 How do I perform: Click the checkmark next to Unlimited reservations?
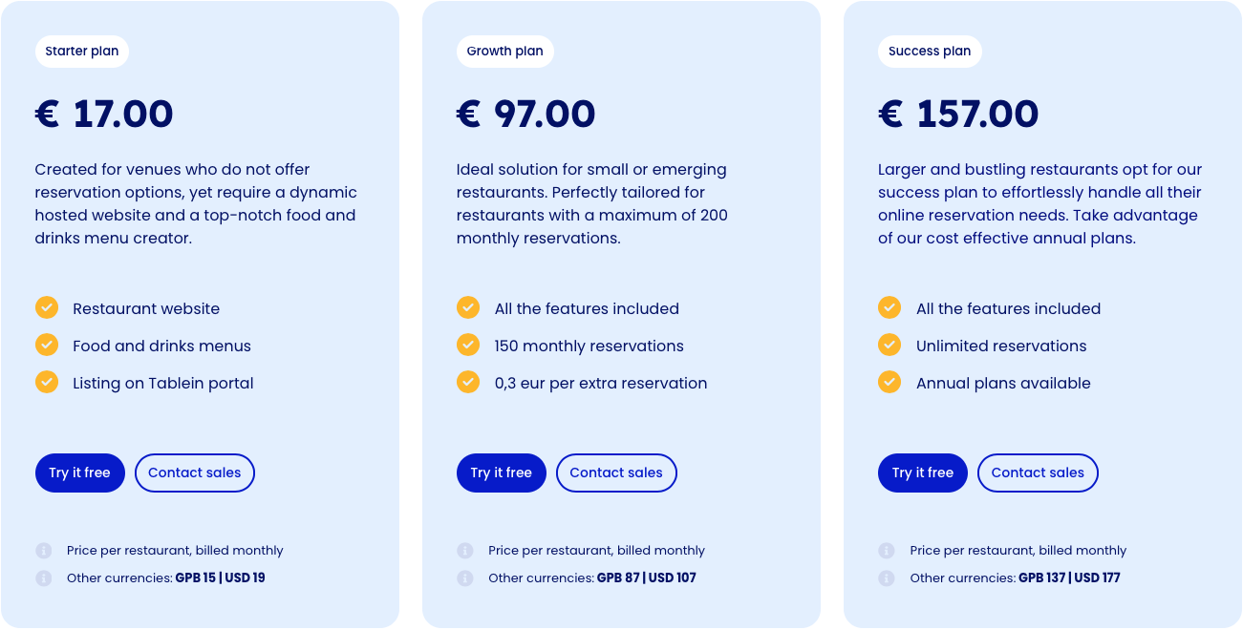(x=889, y=345)
